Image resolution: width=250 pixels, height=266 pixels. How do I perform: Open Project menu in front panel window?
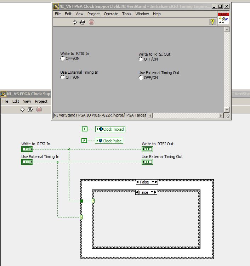click(93, 14)
